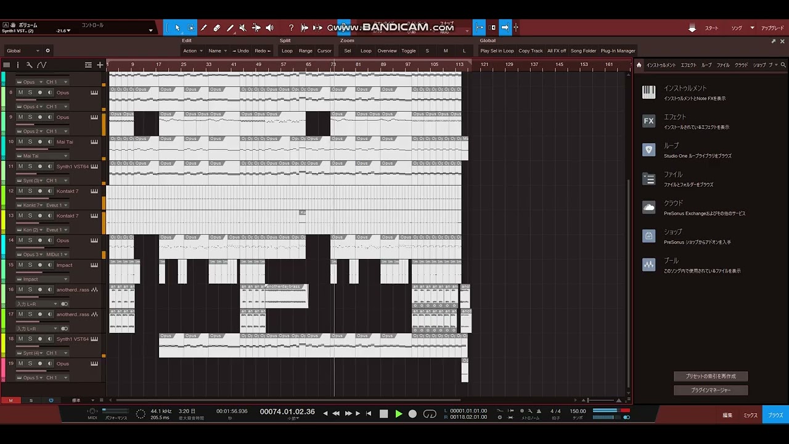Click the Copy Track button
Image resolution: width=789 pixels, height=444 pixels.
[x=531, y=51]
